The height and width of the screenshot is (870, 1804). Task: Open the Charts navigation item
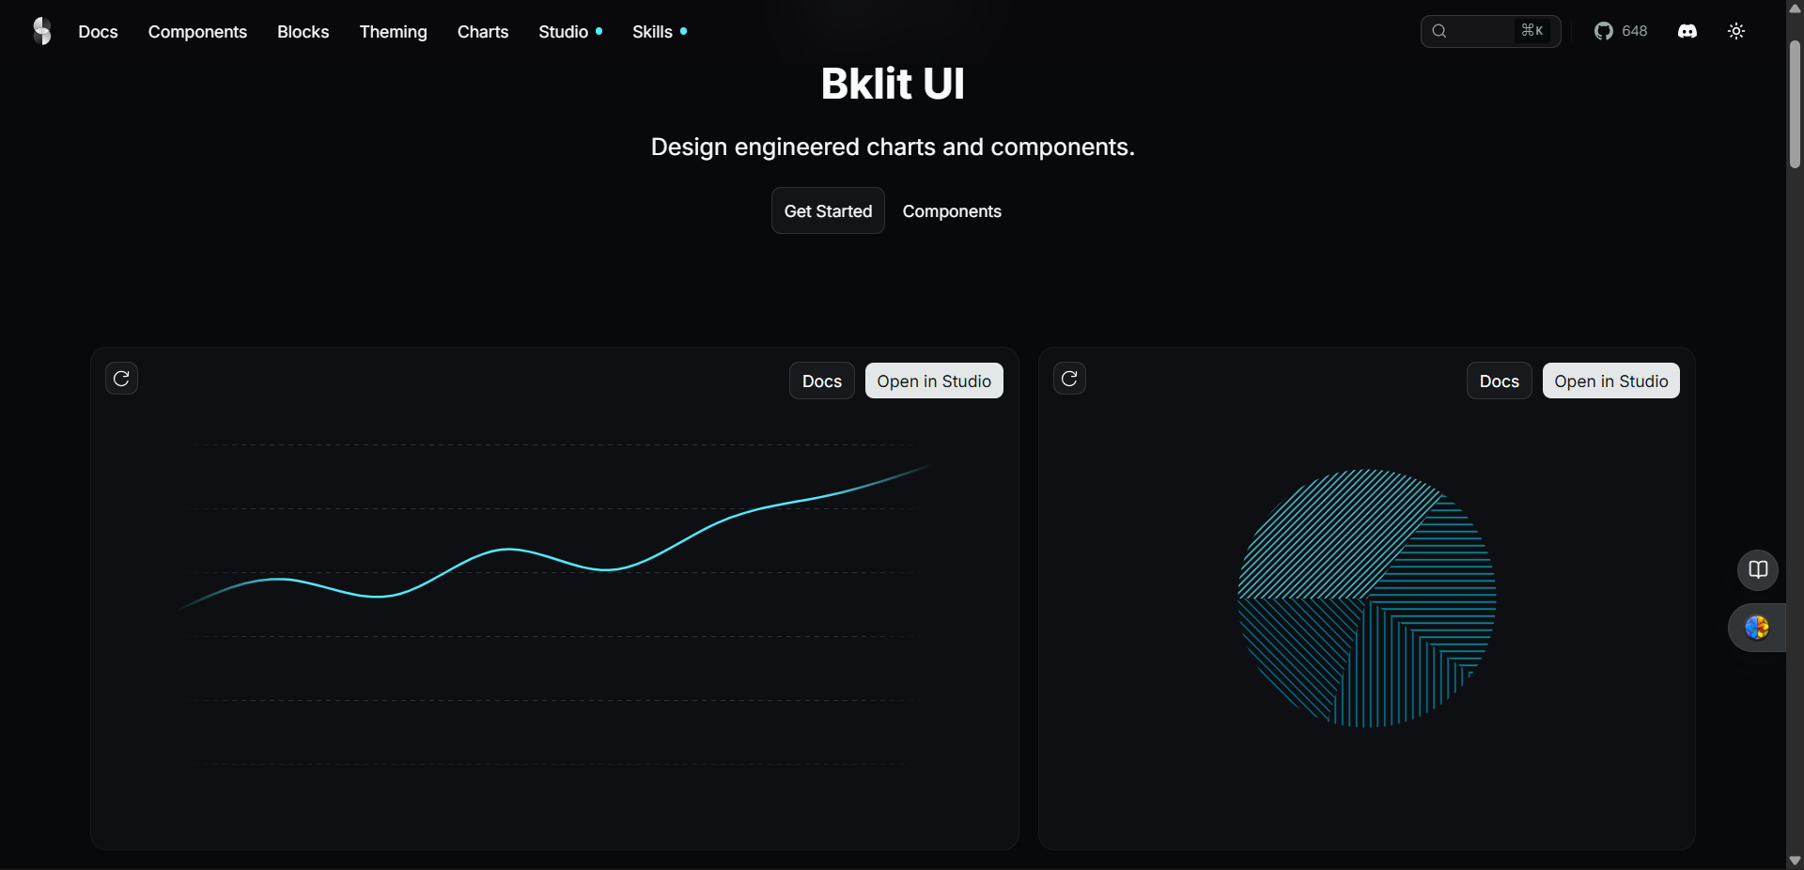[x=483, y=32]
